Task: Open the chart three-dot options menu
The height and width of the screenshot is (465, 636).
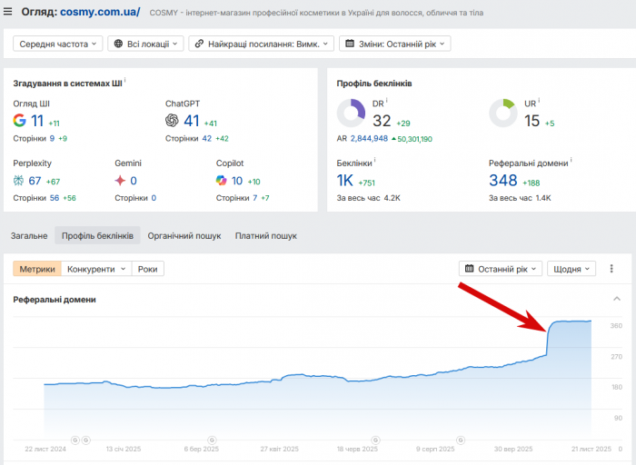Action: coord(611,269)
